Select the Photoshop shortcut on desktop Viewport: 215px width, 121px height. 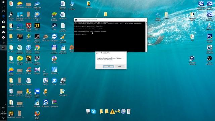(x=210, y=38)
